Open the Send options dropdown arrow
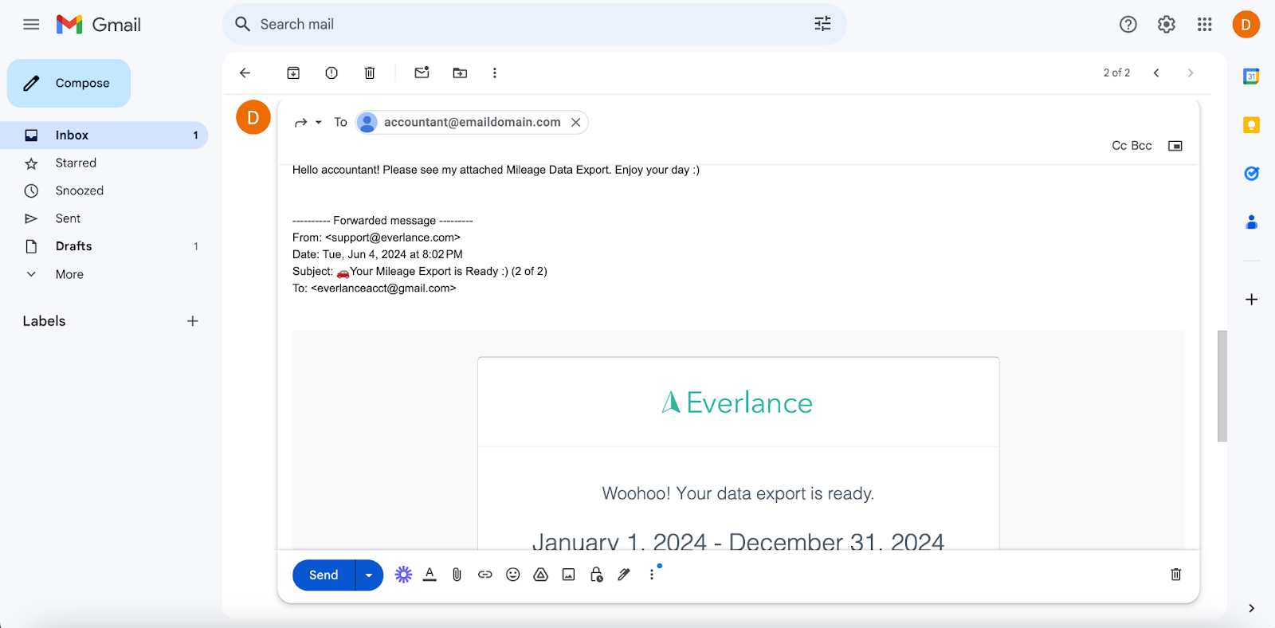1275x628 pixels. point(369,575)
